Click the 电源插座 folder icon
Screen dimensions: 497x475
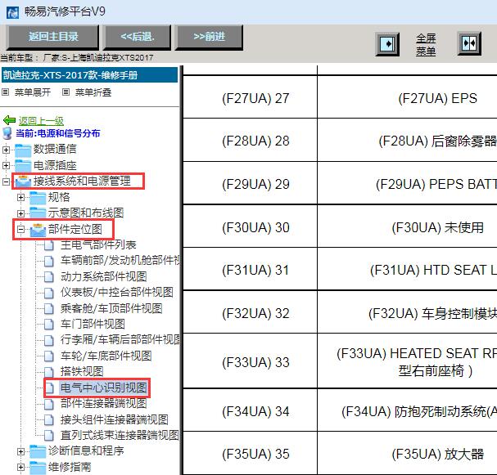click(23, 165)
